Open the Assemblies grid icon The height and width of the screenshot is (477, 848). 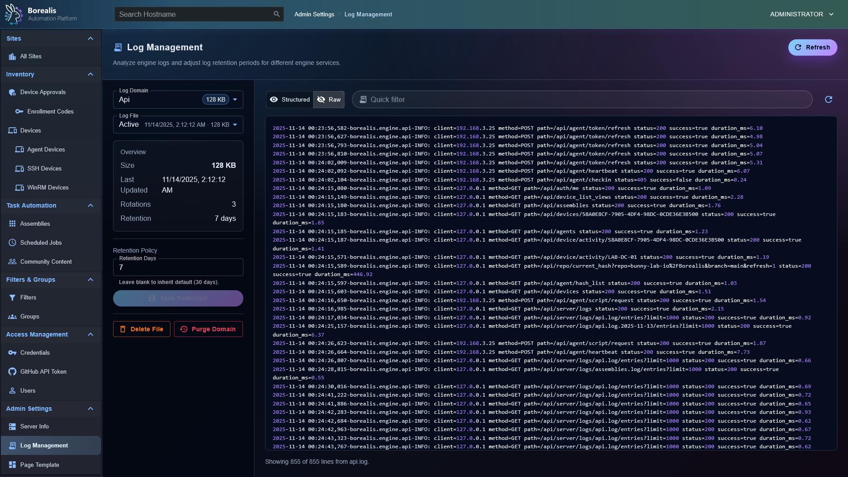(x=12, y=223)
